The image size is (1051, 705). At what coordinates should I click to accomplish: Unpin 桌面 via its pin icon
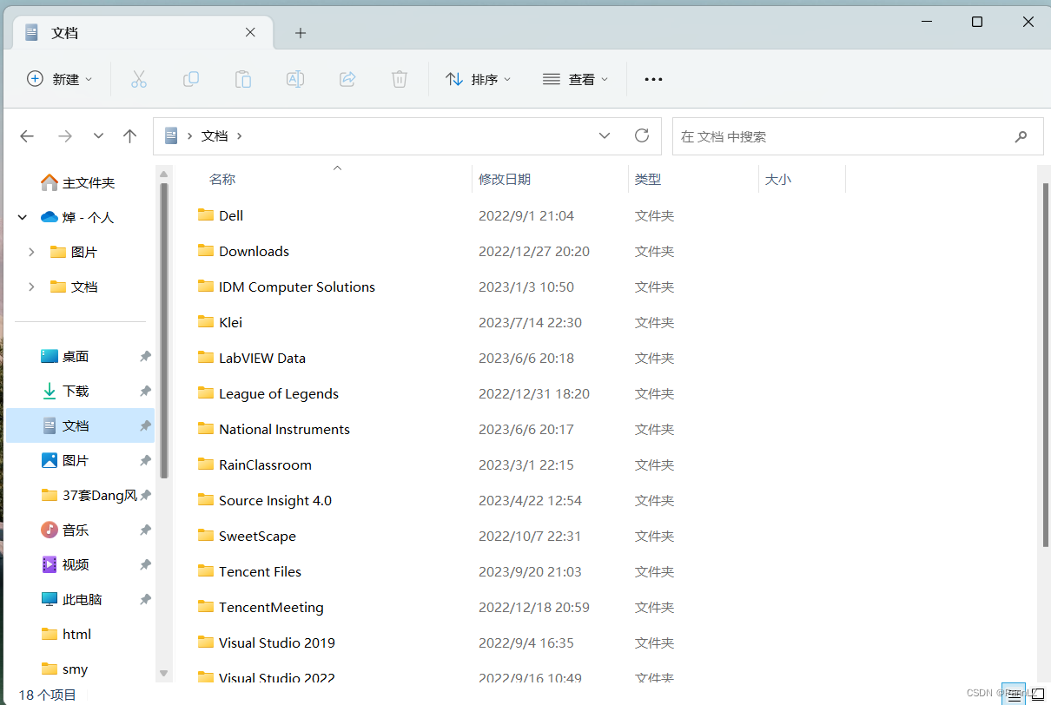pos(145,356)
